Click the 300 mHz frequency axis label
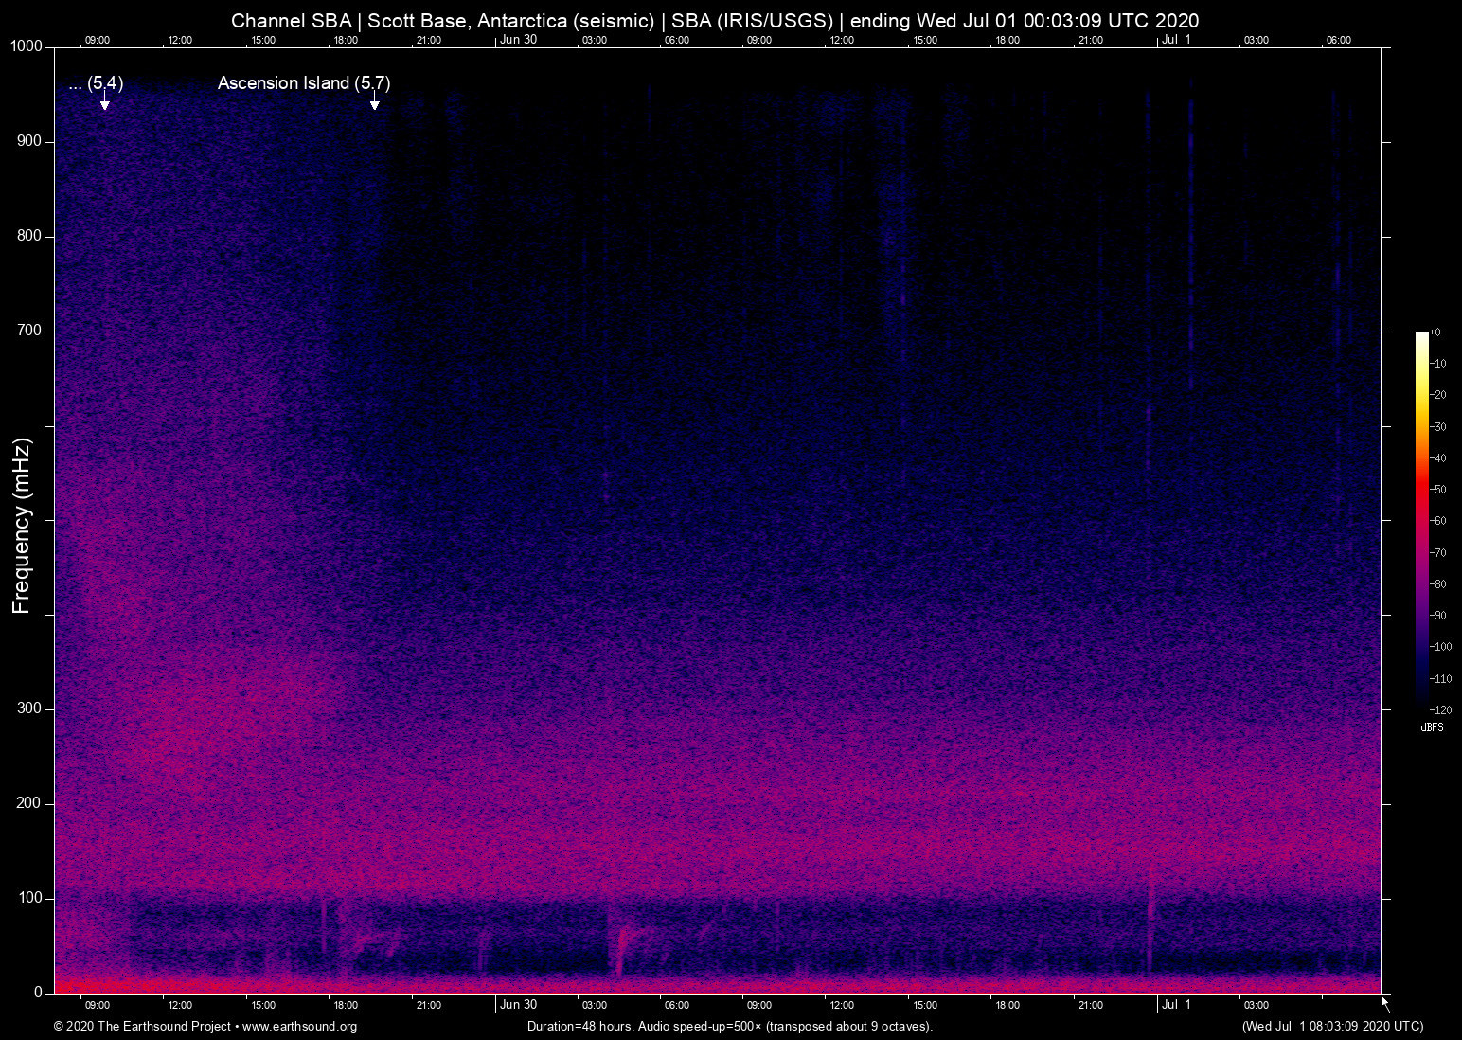 point(29,708)
